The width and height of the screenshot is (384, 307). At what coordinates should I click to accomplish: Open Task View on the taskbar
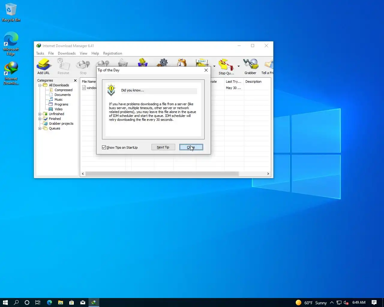[38, 303]
